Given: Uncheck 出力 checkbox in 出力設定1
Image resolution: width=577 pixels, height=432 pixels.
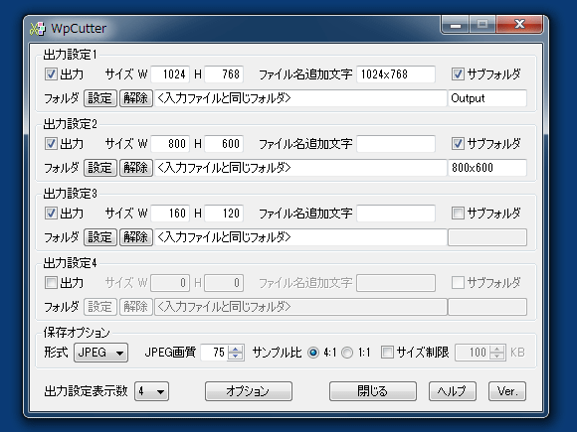Looking at the screenshot, I should 51,74.
